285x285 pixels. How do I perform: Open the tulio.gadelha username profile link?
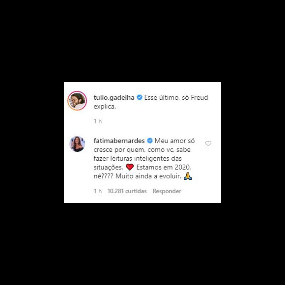point(114,98)
